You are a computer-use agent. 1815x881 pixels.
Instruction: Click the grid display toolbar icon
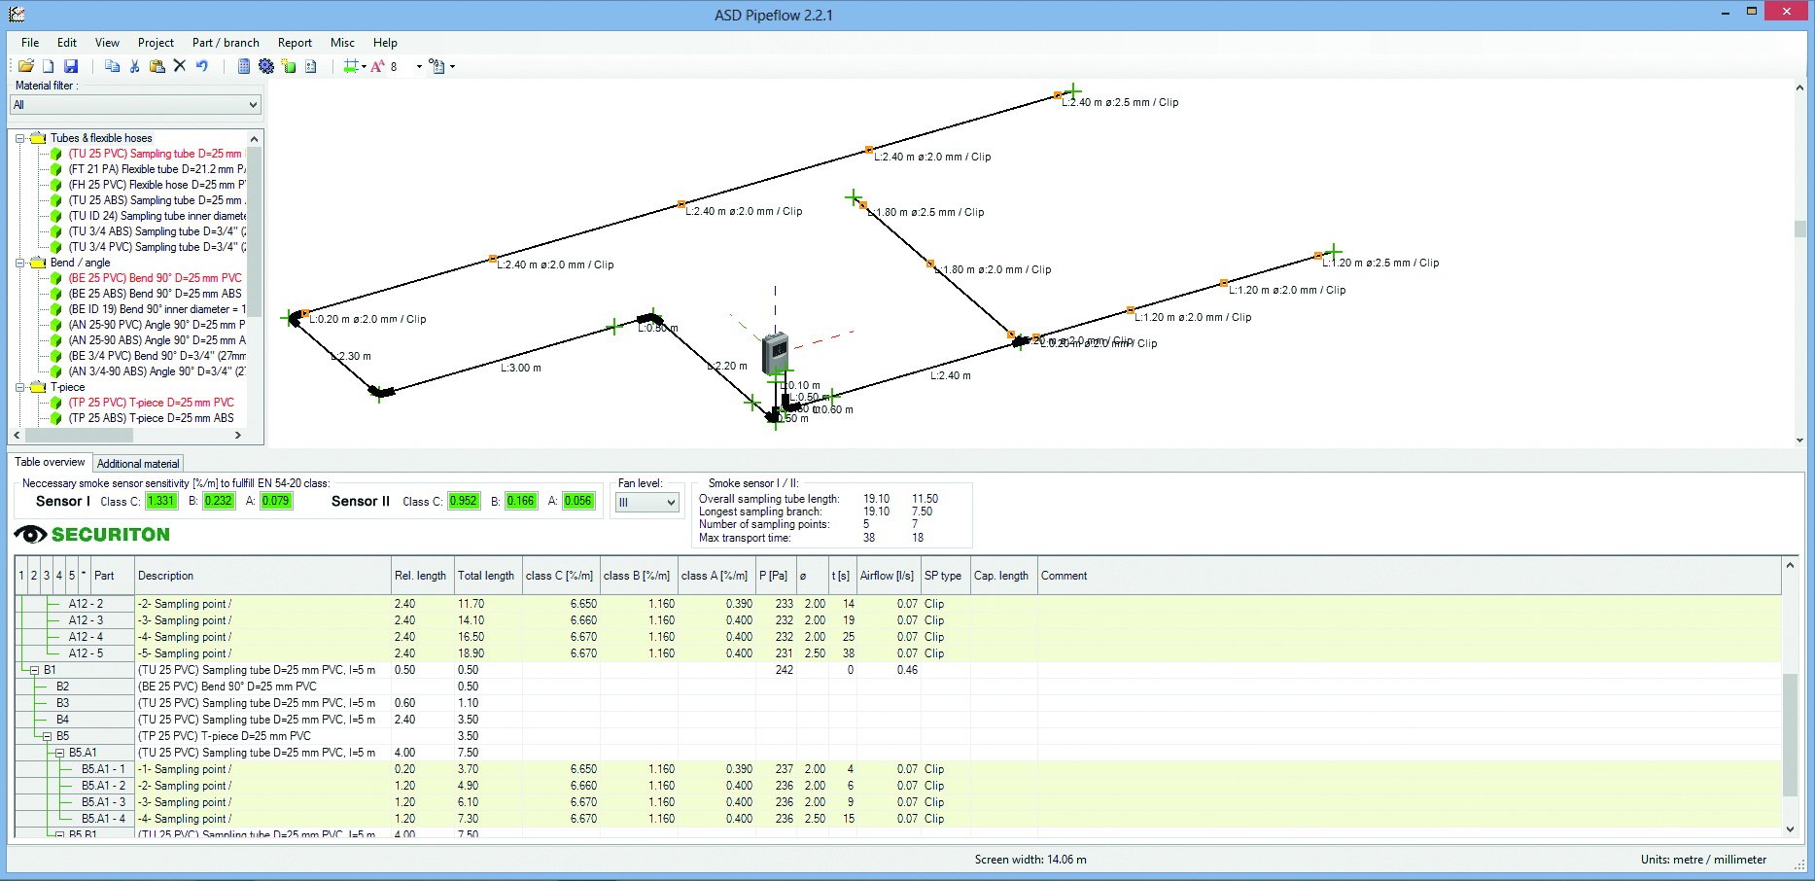(x=351, y=66)
